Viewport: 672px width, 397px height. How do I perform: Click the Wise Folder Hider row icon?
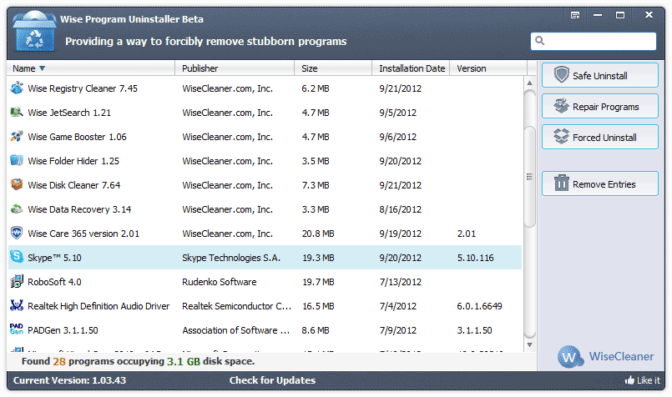17,161
